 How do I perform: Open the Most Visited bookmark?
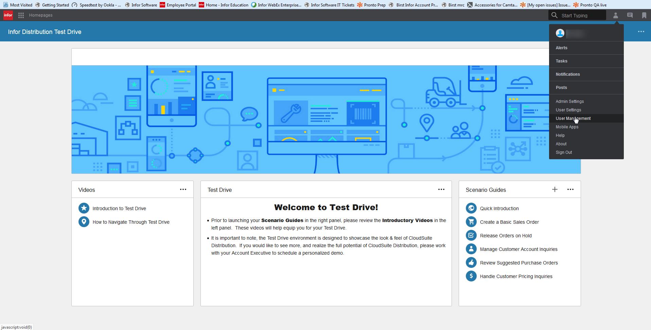click(18, 5)
